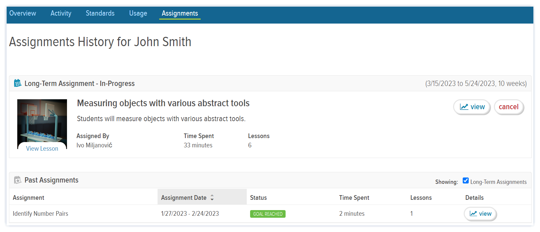
Task: Click the Past Assignments section title
Action: (x=51, y=180)
